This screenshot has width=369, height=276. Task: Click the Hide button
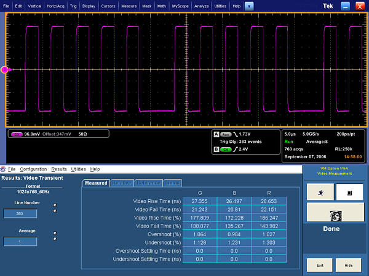(348, 264)
